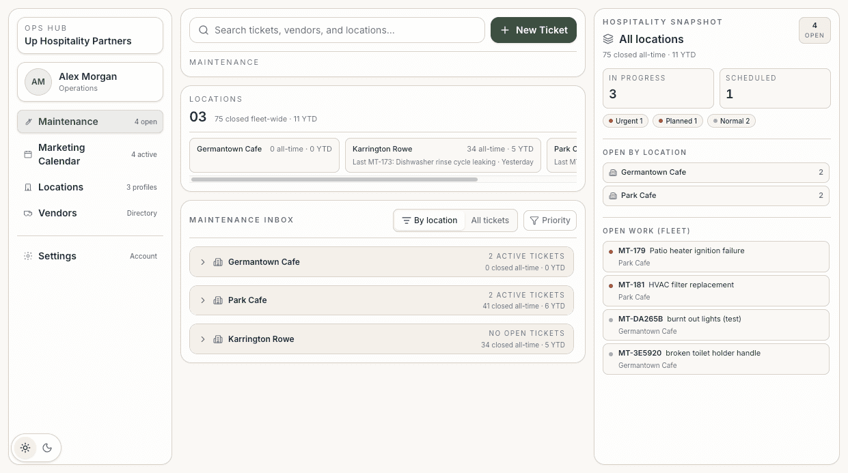Image resolution: width=848 pixels, height=473 pixels.
Task: Click the building icon beside Locations nav
Action: [28, 187]
